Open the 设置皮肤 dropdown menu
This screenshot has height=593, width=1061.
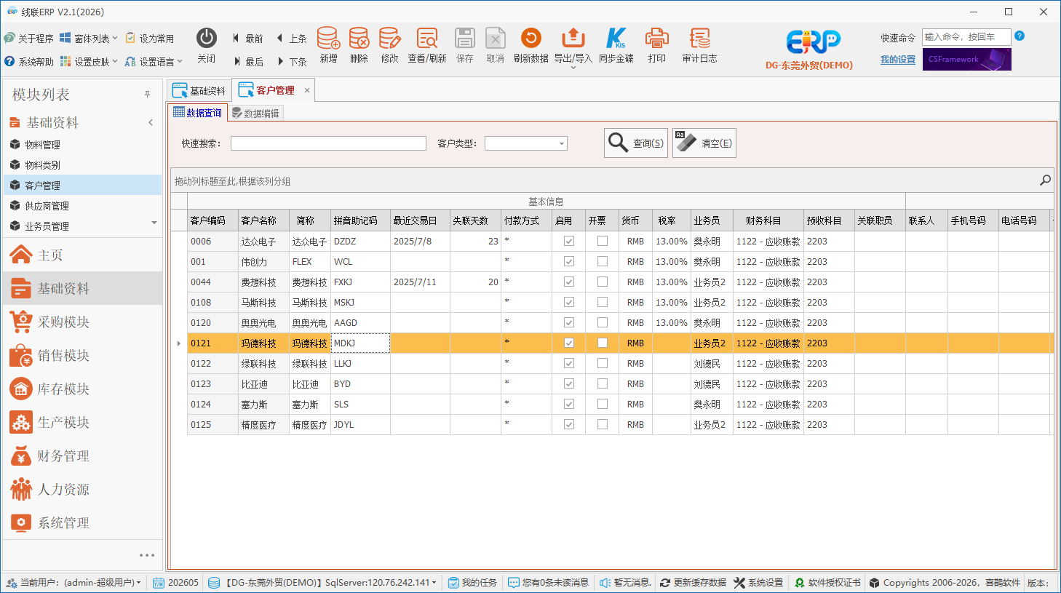89,62
